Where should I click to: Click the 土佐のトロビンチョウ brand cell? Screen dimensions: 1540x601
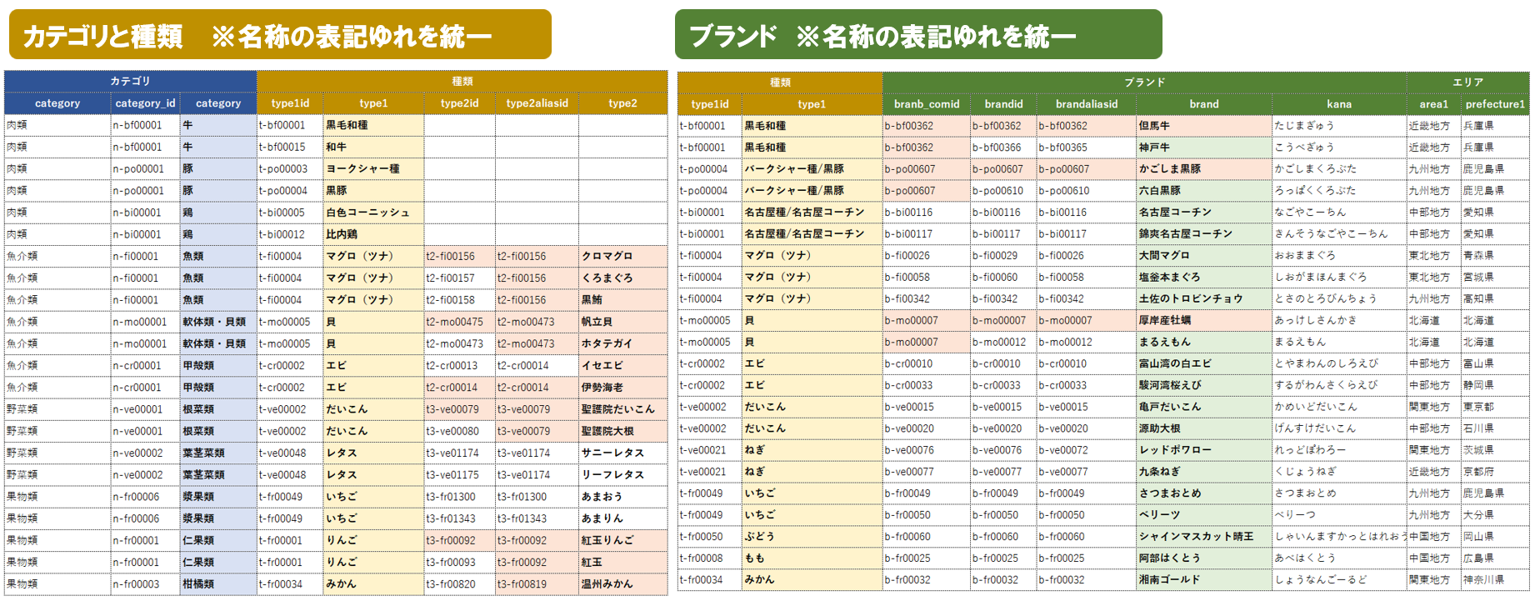(1204, 298)
